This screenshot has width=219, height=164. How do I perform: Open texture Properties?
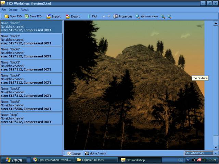pos(123,16)
